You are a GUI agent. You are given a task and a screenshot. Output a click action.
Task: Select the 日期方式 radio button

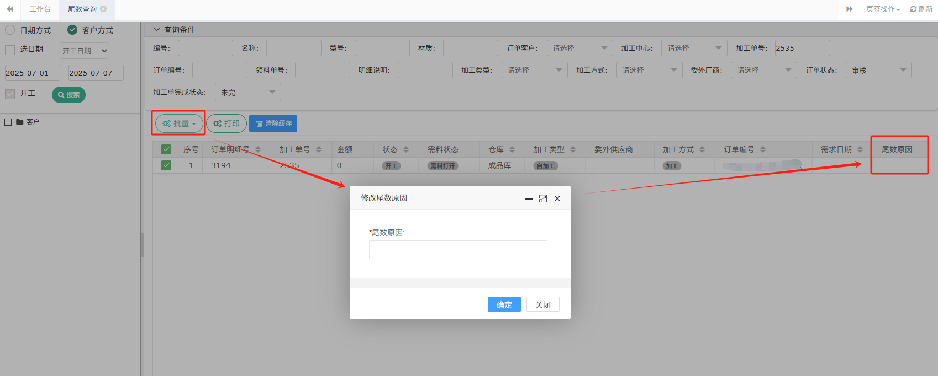(x=10, y=30)
